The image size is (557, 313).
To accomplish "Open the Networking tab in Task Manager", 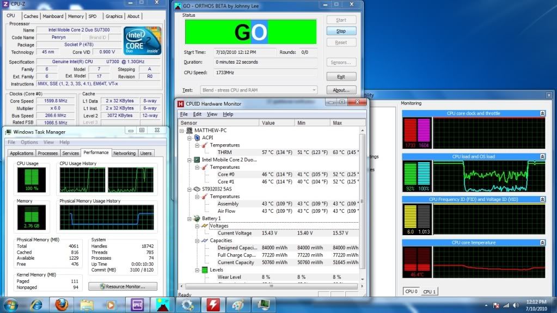I will pyautogui.click(x=124, y=153).
